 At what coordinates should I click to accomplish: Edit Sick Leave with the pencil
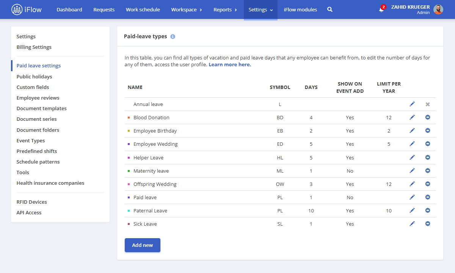tap(412, 224)
